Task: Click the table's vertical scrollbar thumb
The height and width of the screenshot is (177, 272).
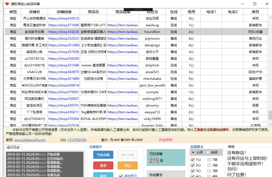Action: click(270, 115)
